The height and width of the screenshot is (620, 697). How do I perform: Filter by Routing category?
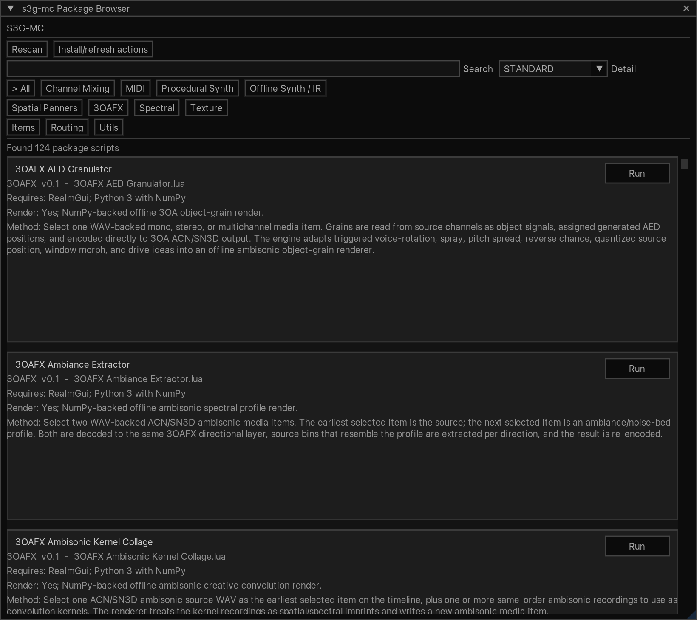[67, 127]
